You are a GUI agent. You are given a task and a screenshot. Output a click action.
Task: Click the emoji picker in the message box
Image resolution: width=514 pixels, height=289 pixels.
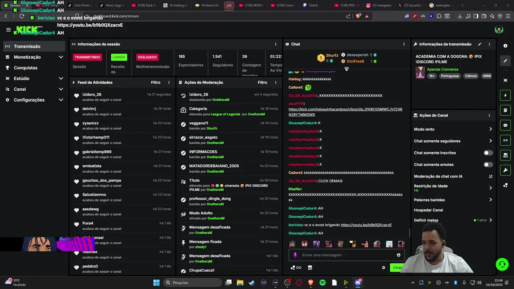tap(398, 255)
